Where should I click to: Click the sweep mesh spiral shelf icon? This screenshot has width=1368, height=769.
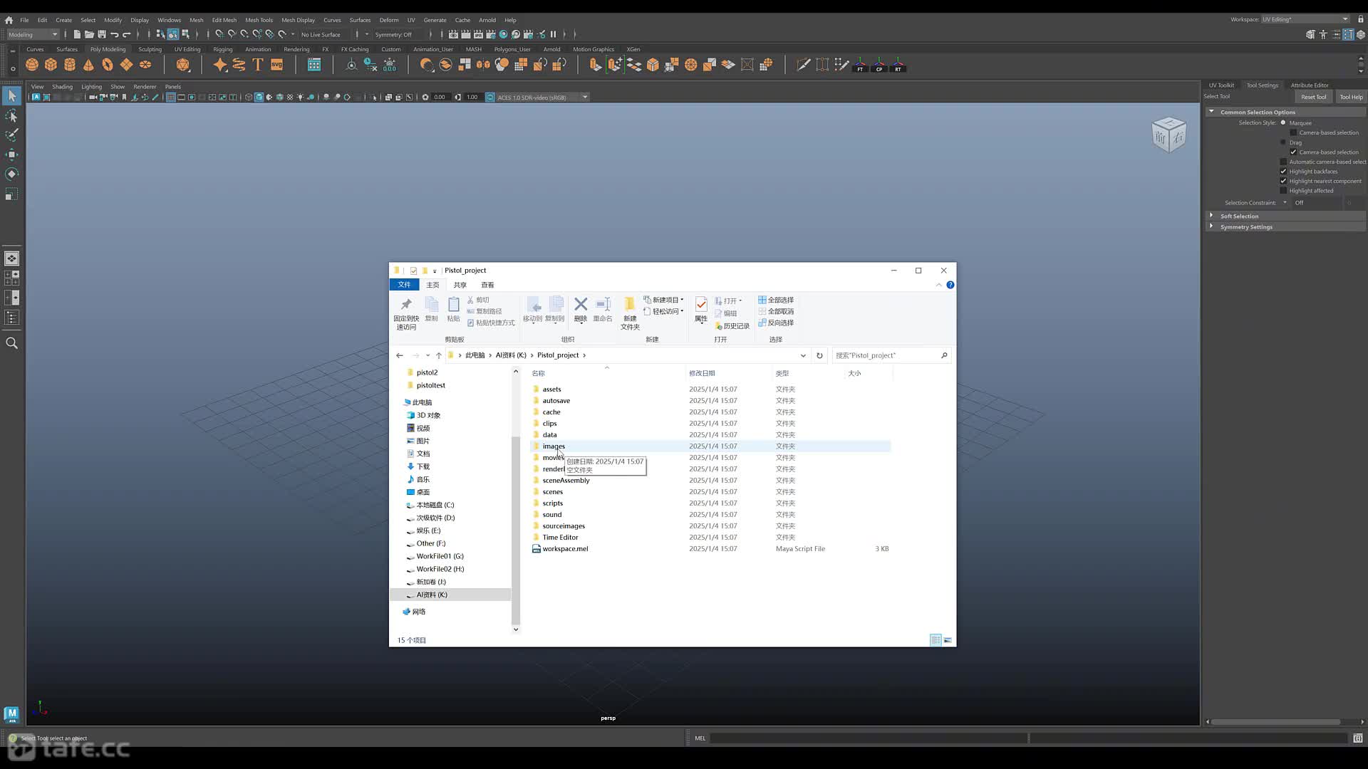pyautogui.click(x=239, y=65)
